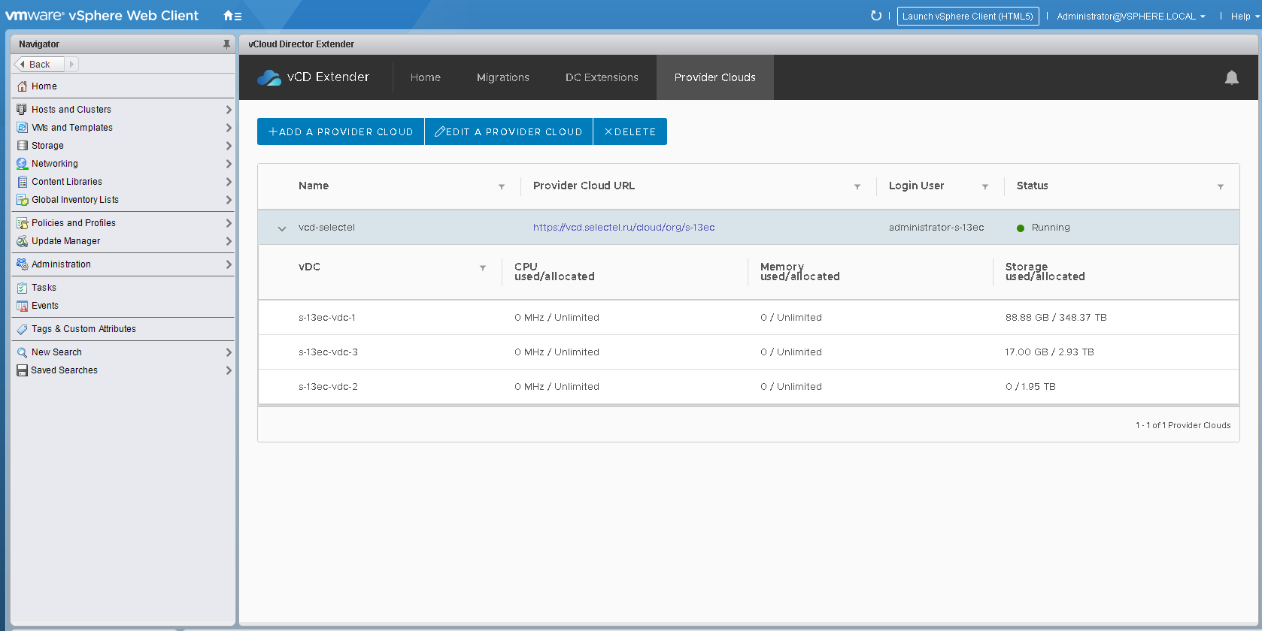
Task: Click the 88.88 GB / 348.37 TB storage value
Action: tap(1056, 318)
